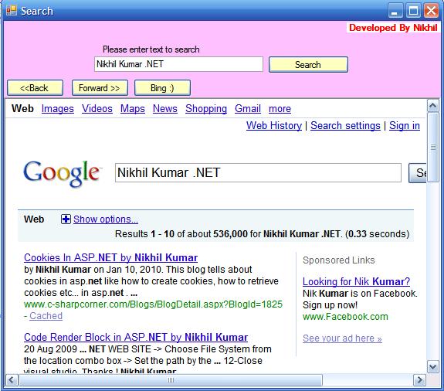Click the vertical scrollbar up arrow
This screenshot has width=444, height=391.
433,106
